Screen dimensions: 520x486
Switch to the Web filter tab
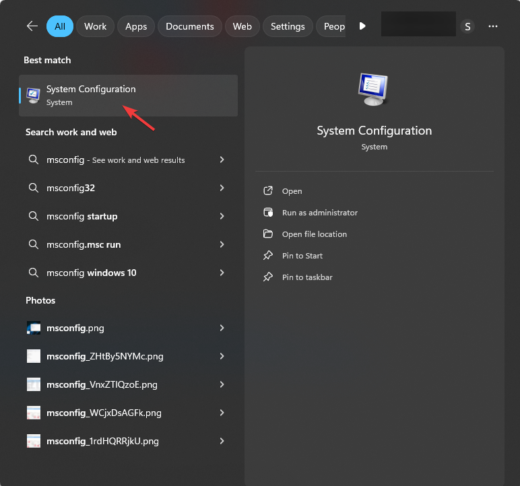[x=242, y=26]
